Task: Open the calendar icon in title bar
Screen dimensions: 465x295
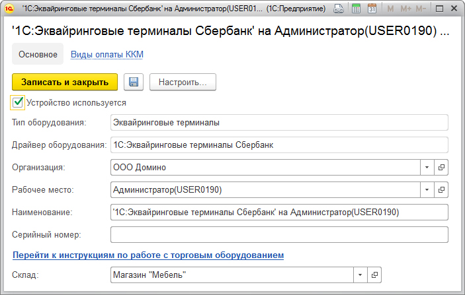Action: (x=372, y=9)
